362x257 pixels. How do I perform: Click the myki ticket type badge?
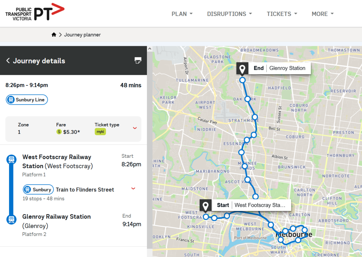tap(100, 132)
